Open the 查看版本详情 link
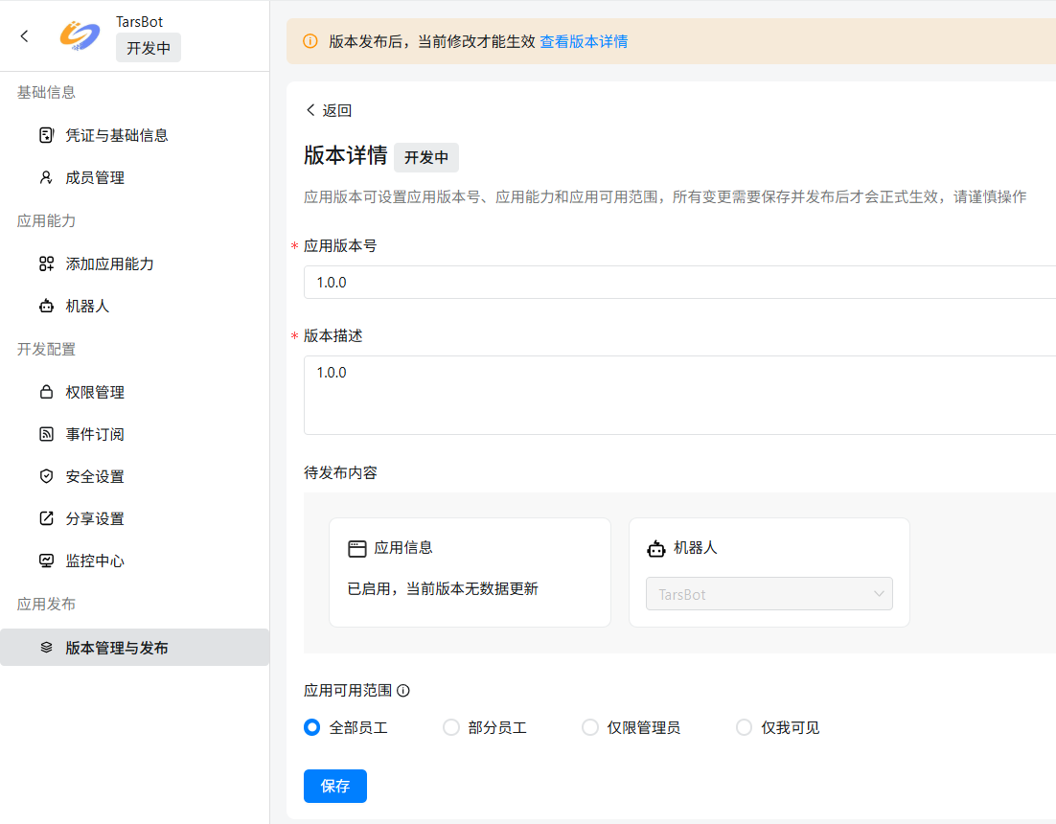The width and height of the screenshot is (1056, 824). (584, 41)
